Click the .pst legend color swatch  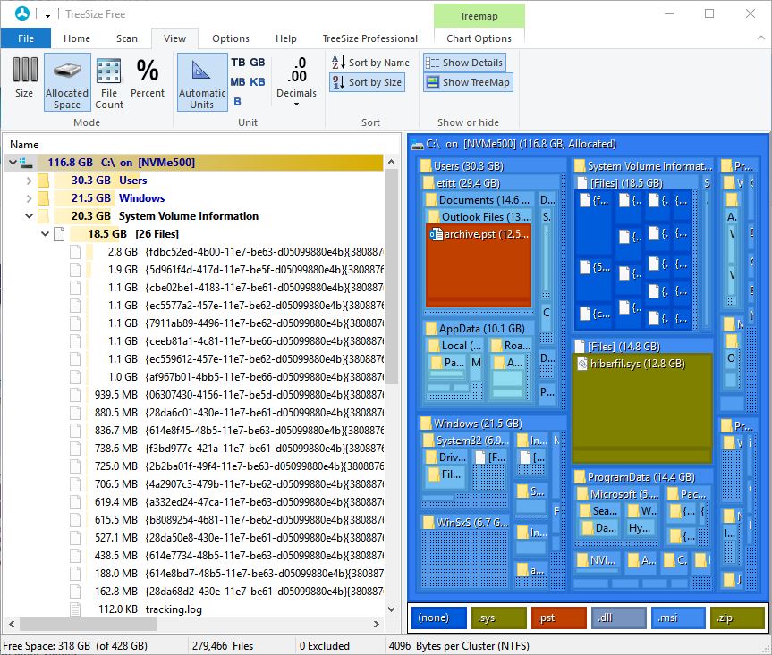(559, 617)
